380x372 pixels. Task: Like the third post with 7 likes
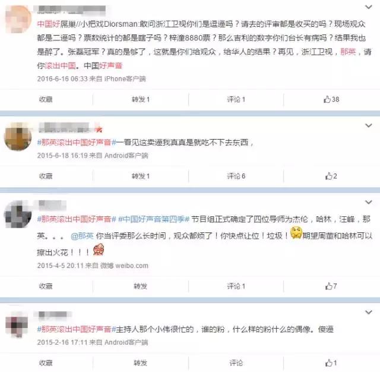(331, 286)
